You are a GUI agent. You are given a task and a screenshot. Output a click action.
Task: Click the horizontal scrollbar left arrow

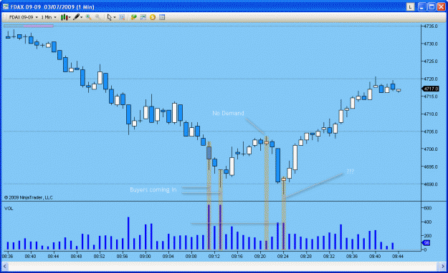5,267
